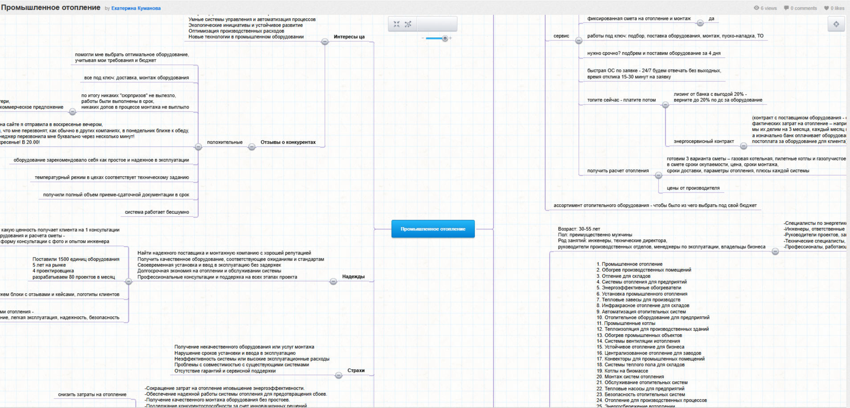Click the eye views icon
Viewport: 850px width, 408px height.
(756, 8)
